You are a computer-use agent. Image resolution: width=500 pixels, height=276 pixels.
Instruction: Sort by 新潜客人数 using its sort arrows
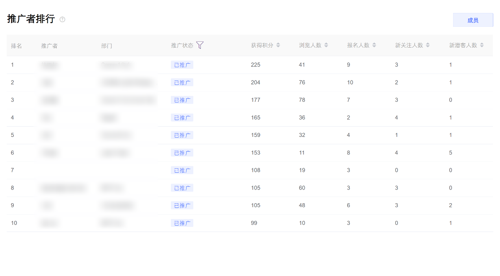click(481, 45)
